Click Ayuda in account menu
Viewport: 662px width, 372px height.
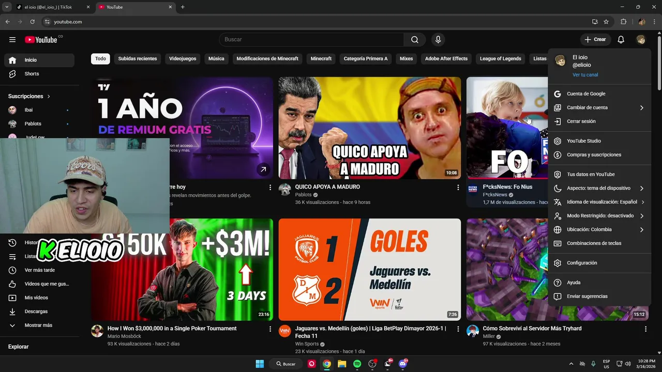coord(599,283)
